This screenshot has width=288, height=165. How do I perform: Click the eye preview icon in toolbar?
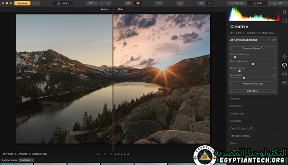point(127,3)
